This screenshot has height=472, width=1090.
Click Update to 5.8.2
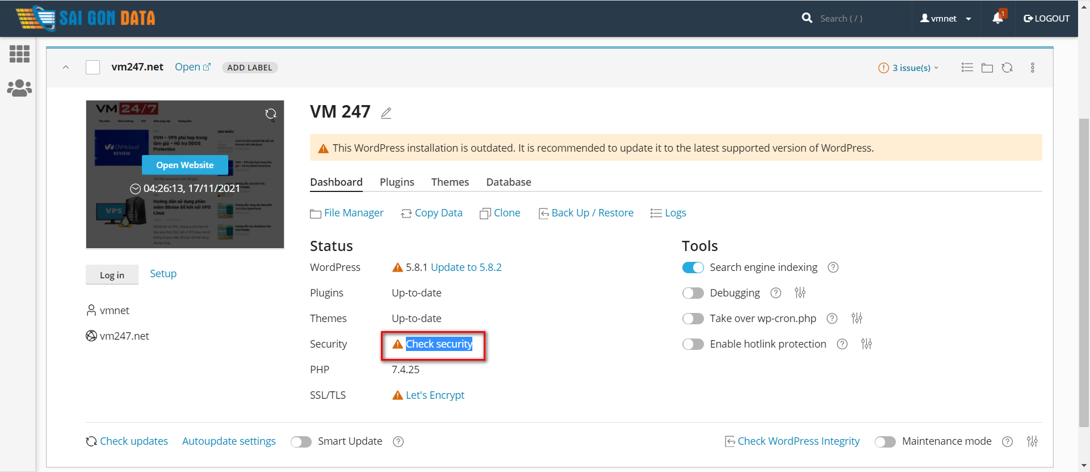[x=466, y=268]
